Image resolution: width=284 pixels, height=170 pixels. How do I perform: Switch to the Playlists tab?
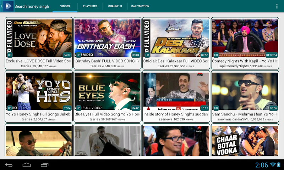point(90,6)
